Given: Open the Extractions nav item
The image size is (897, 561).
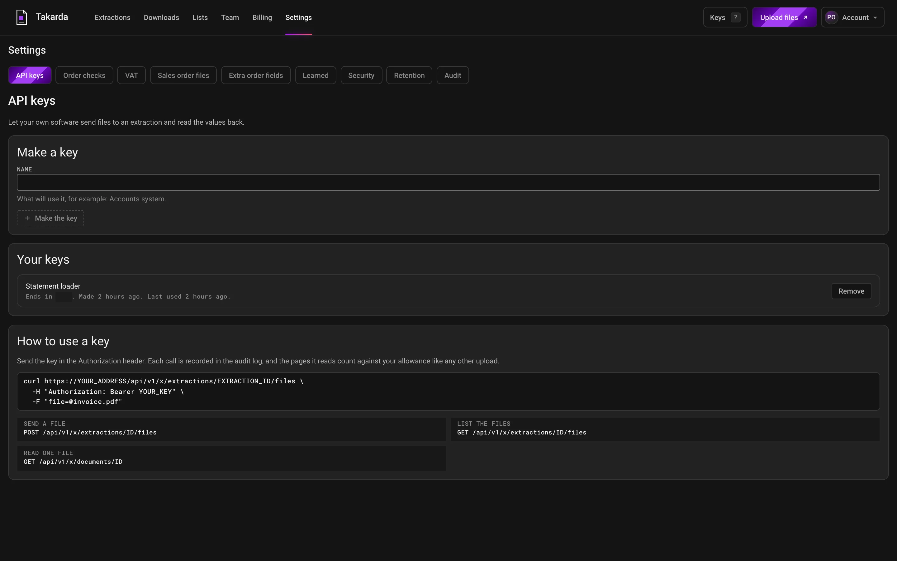Looking at the screenshot, I should click(112, 17).
